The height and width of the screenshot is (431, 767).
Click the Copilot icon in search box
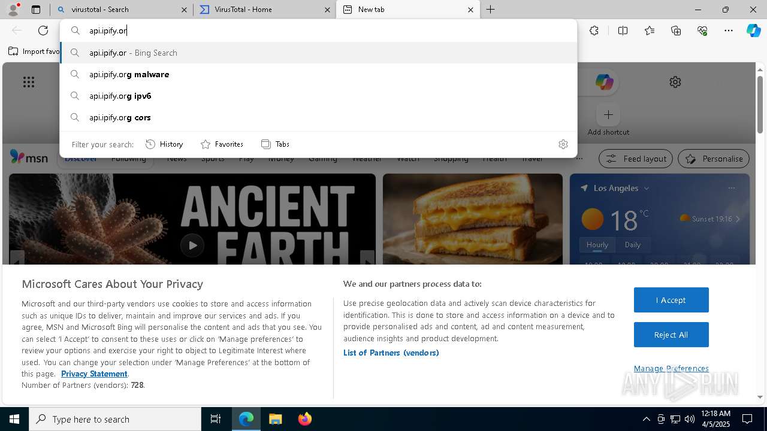(604, 82)
